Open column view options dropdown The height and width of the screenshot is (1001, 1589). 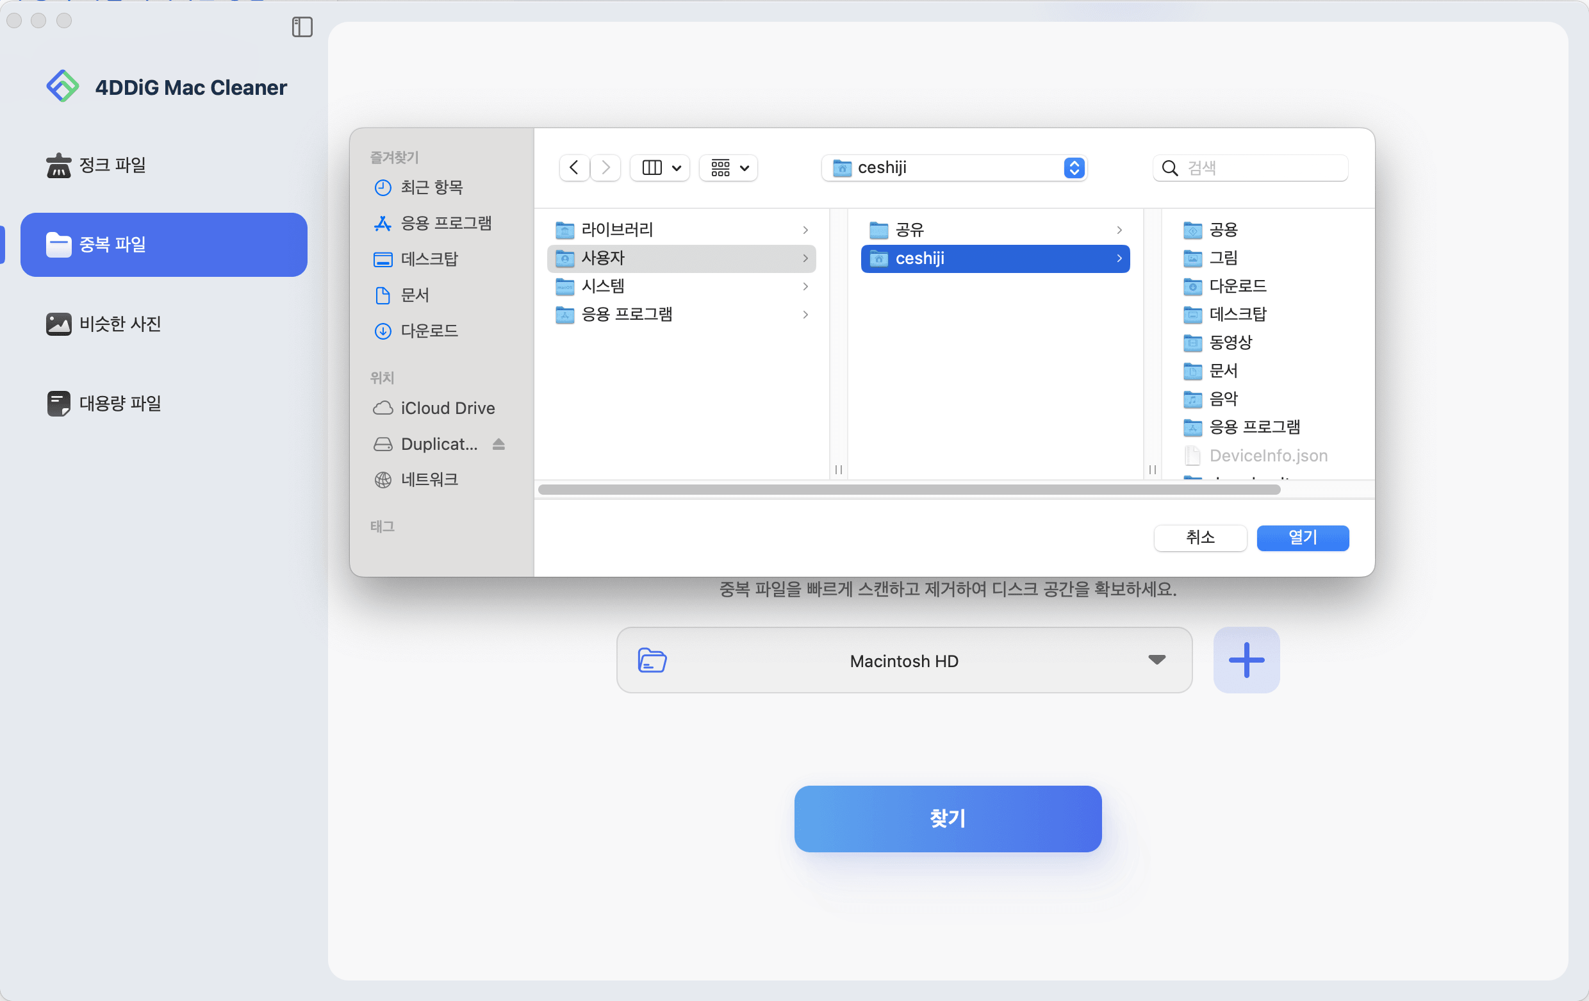660,168
